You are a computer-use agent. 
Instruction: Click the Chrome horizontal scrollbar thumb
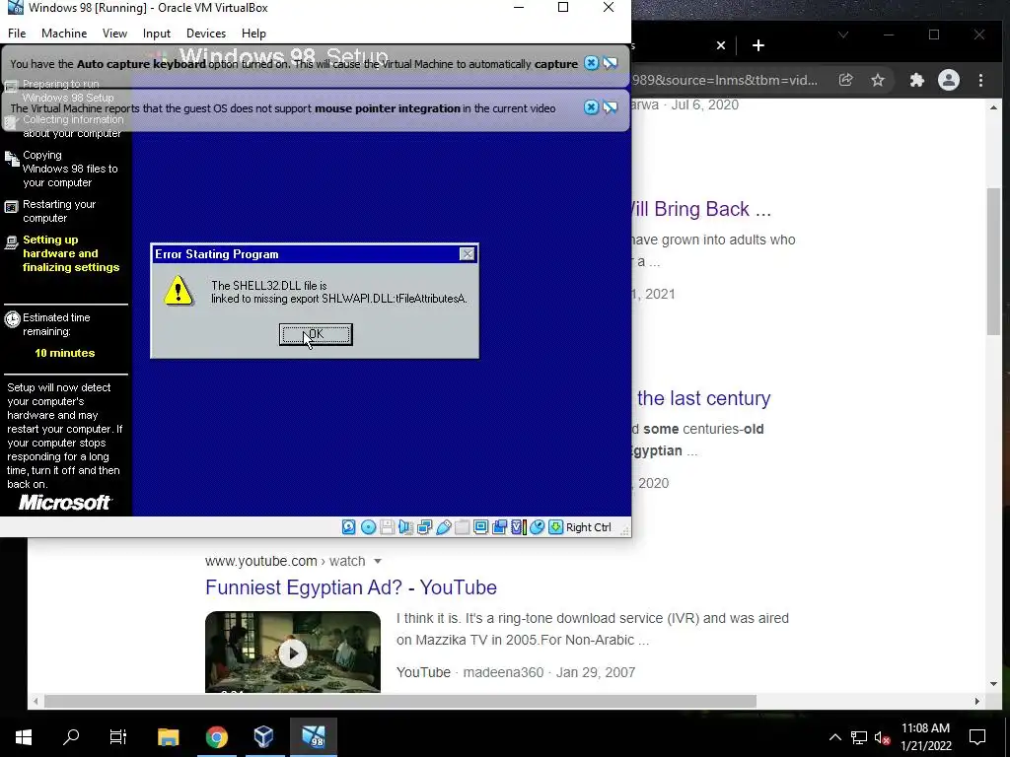[x=400, y=701]
